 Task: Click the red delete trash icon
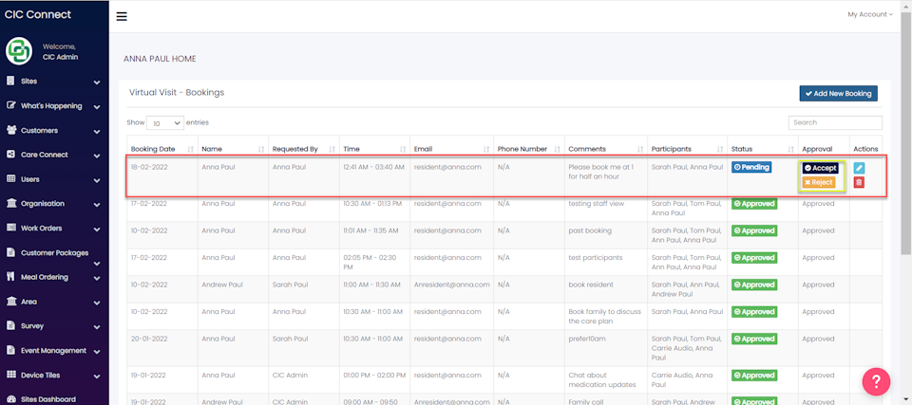pos(859,182)
